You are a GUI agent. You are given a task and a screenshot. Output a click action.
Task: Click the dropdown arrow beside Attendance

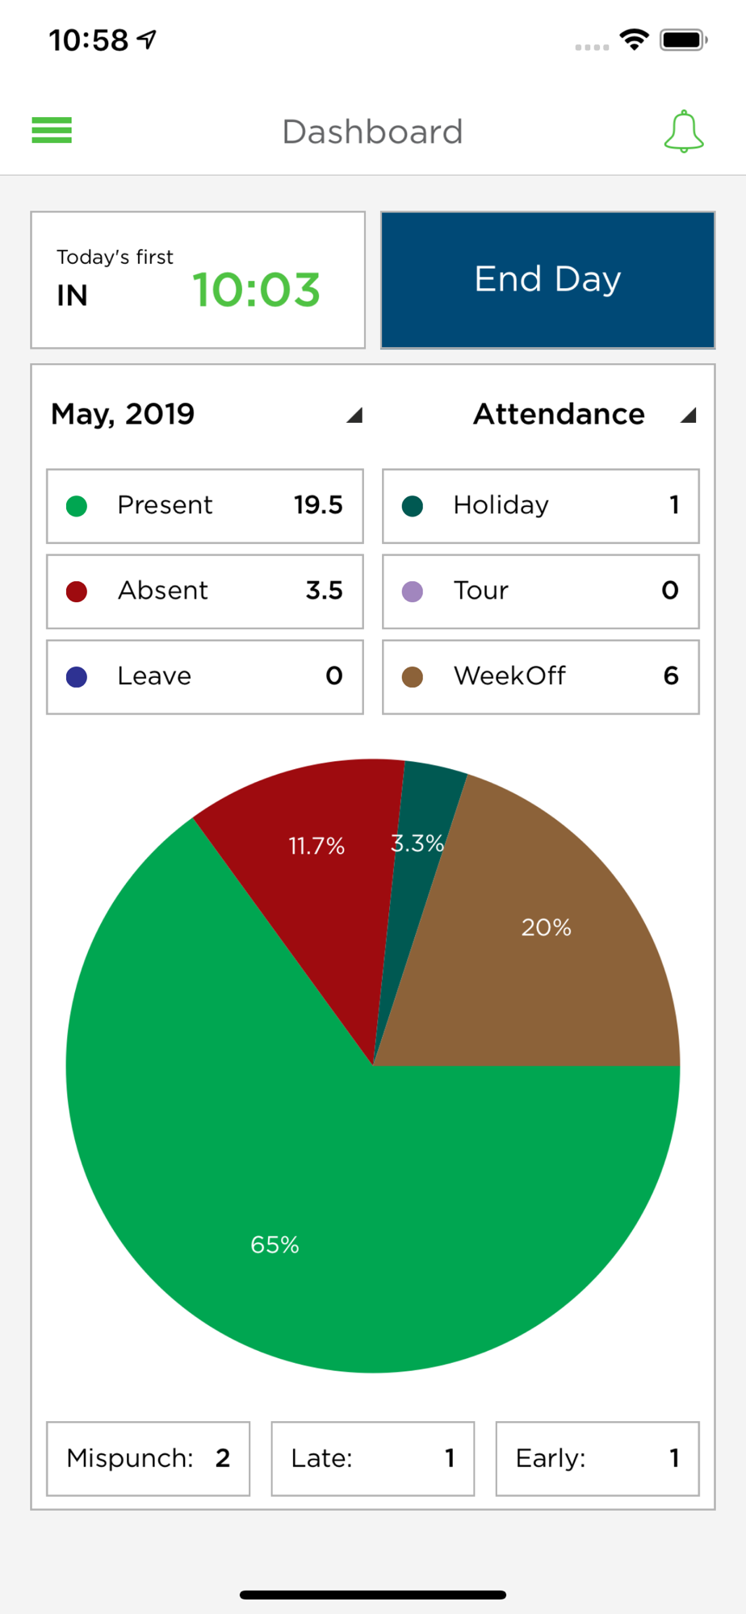688,416
